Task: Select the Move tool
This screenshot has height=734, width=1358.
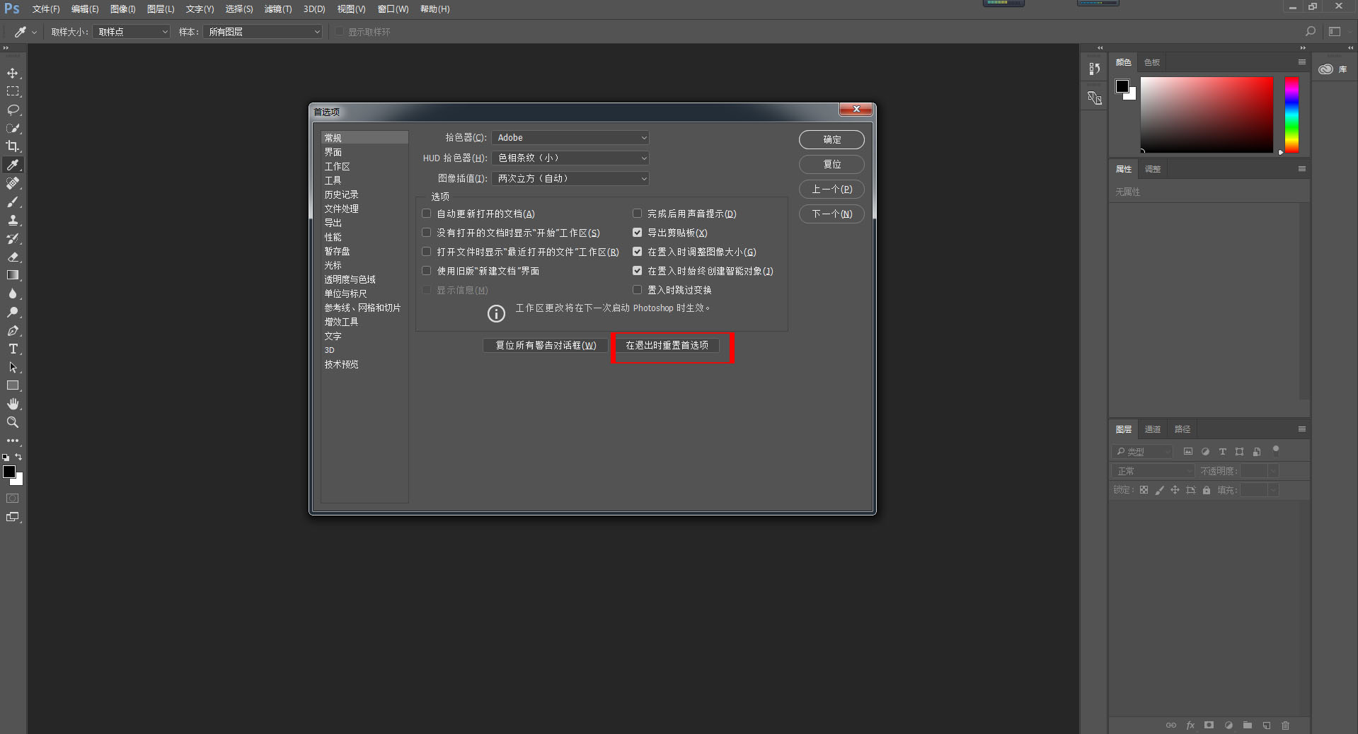Action: 13,73
